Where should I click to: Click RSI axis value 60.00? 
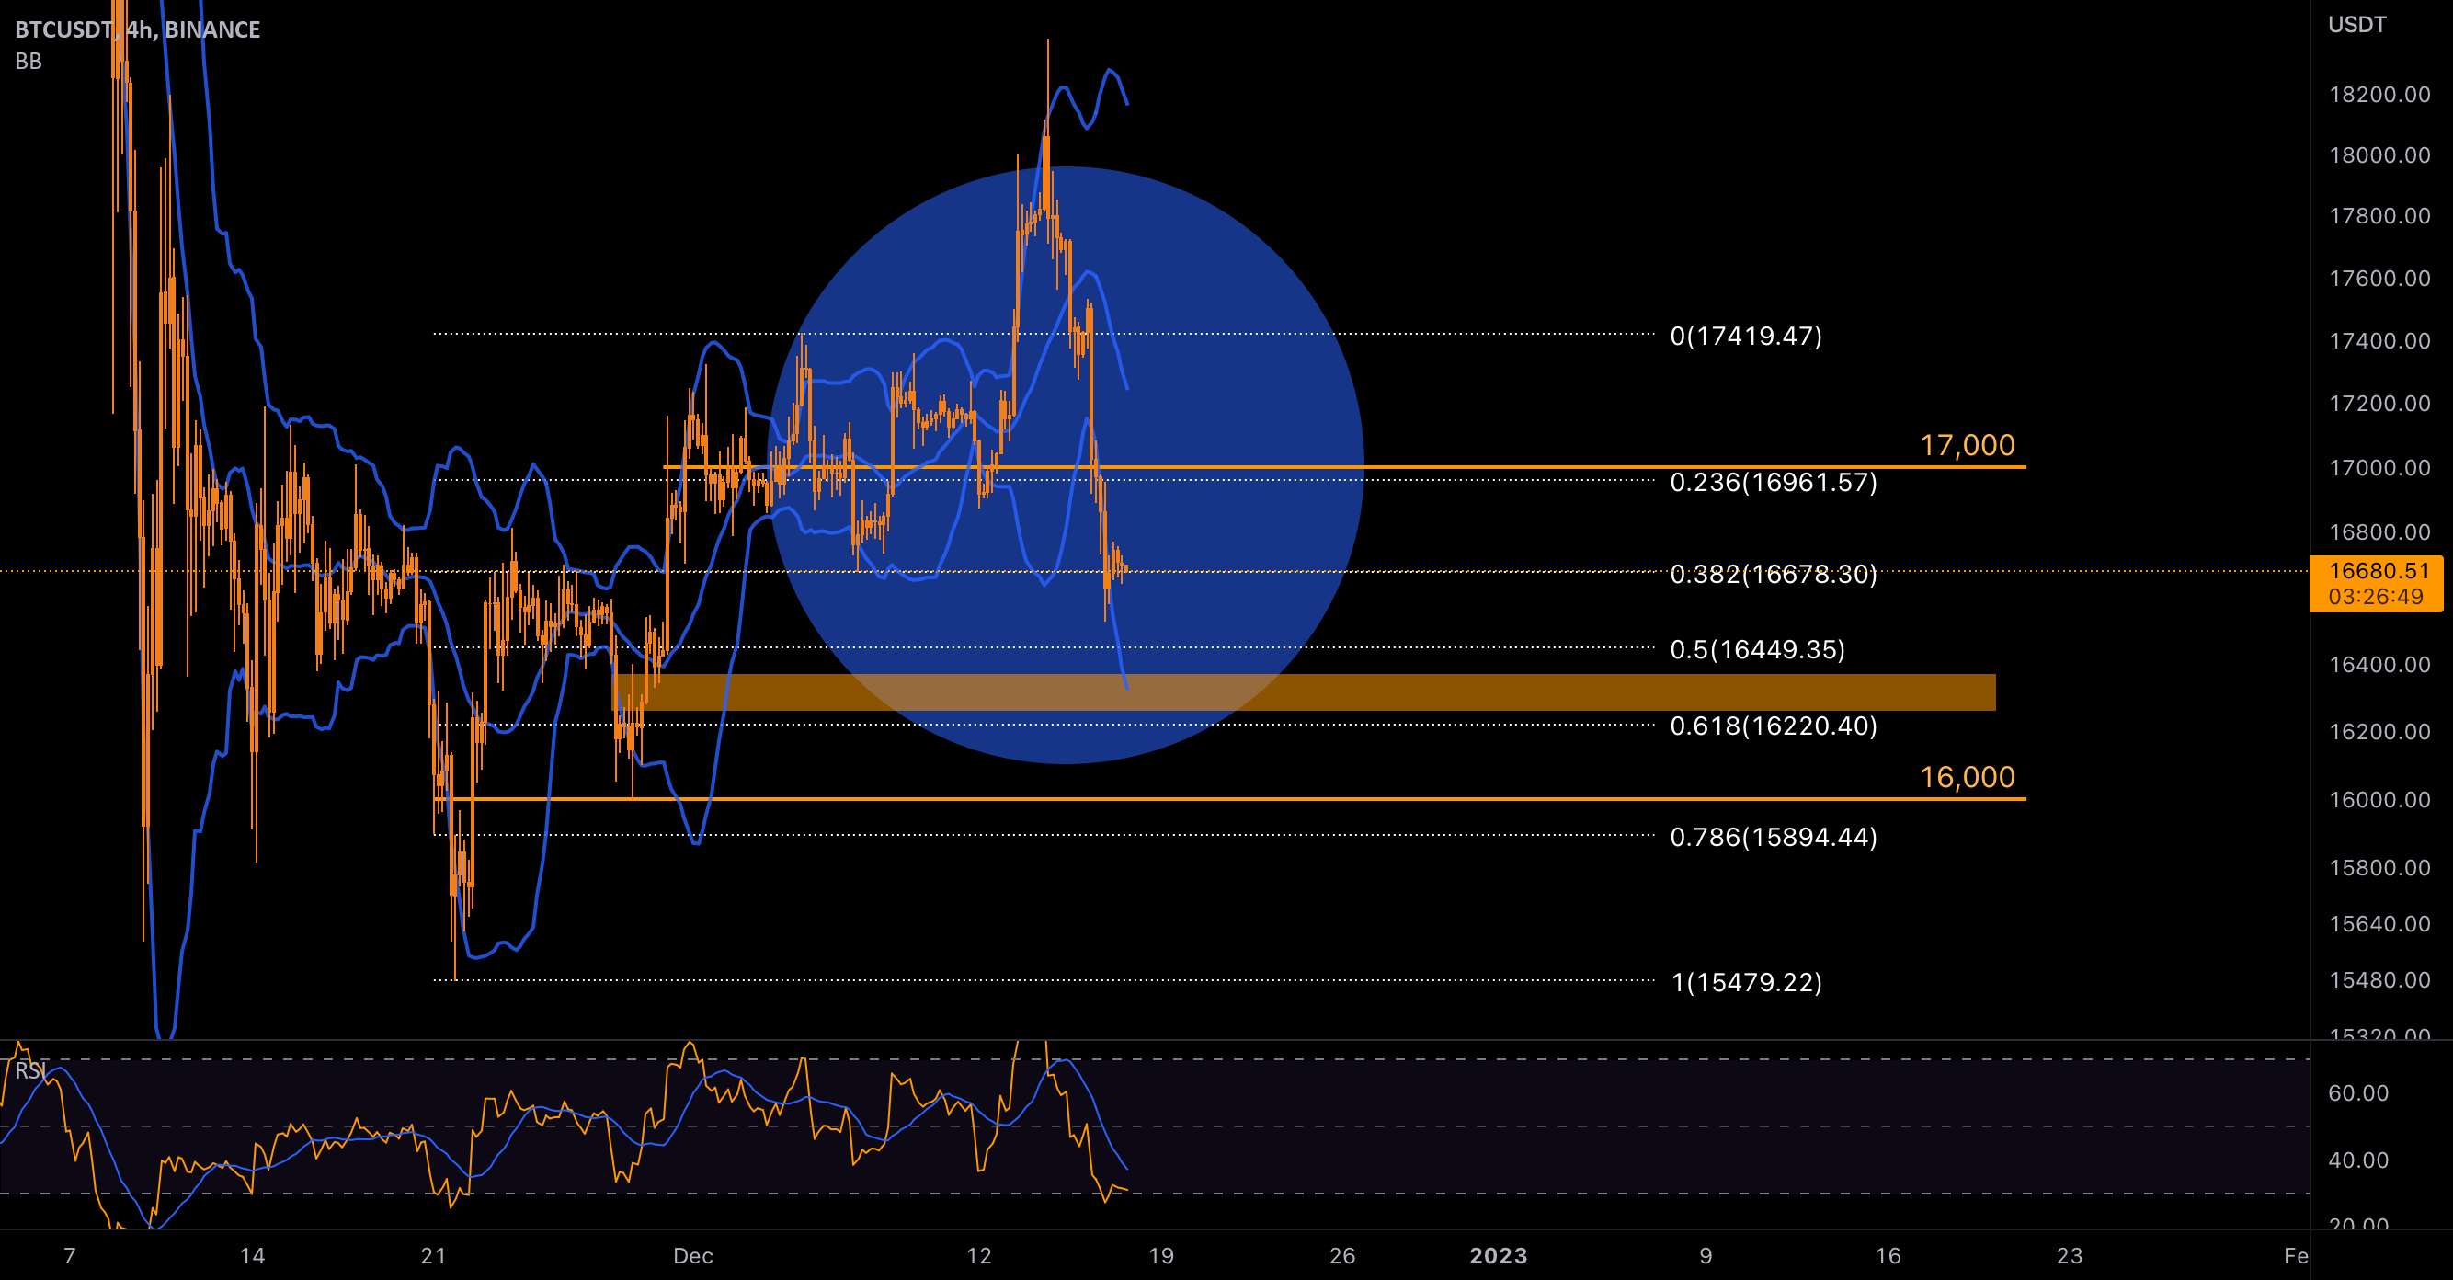pos(2357,1093)
